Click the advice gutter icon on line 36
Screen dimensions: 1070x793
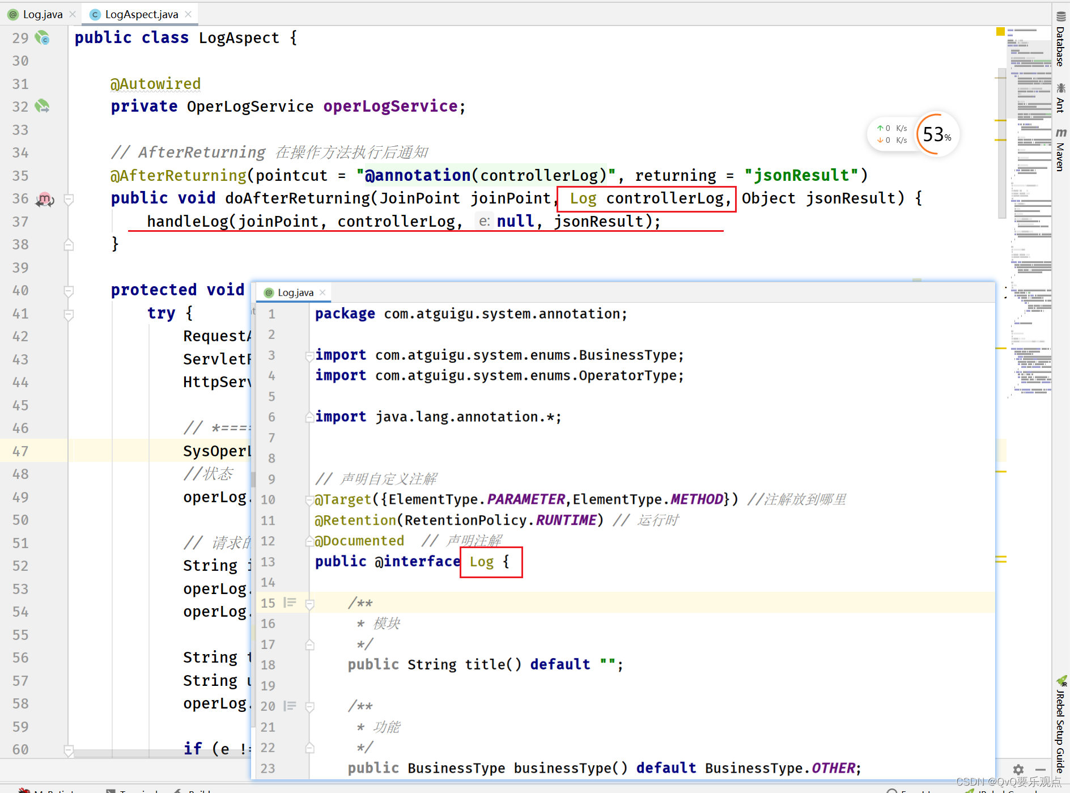coord(44,199)
